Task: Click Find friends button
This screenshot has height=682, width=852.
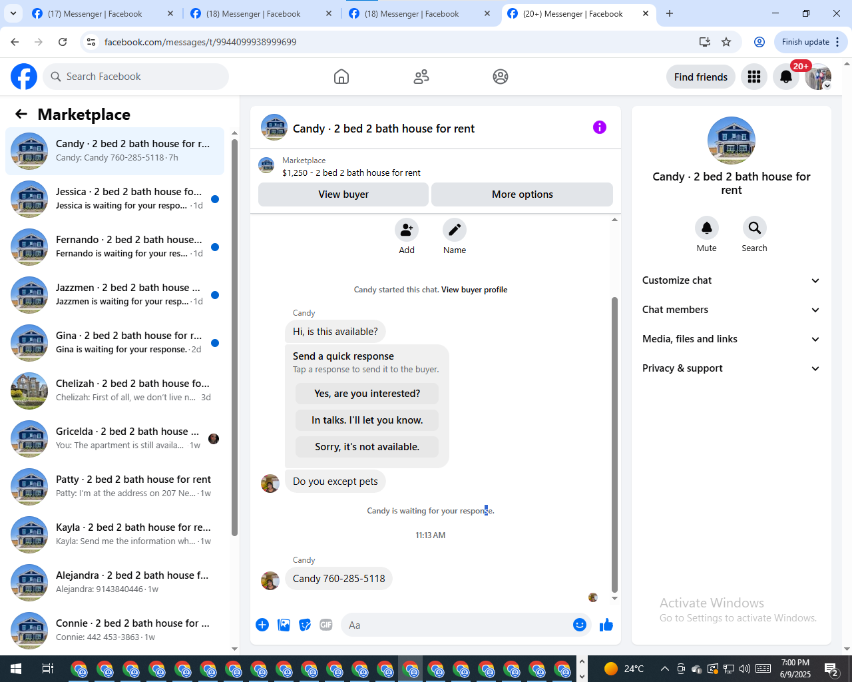Action: click(701, 77)
